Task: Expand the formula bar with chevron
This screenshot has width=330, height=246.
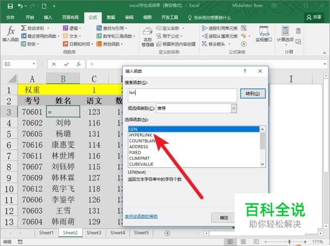Action: [325, 64]
